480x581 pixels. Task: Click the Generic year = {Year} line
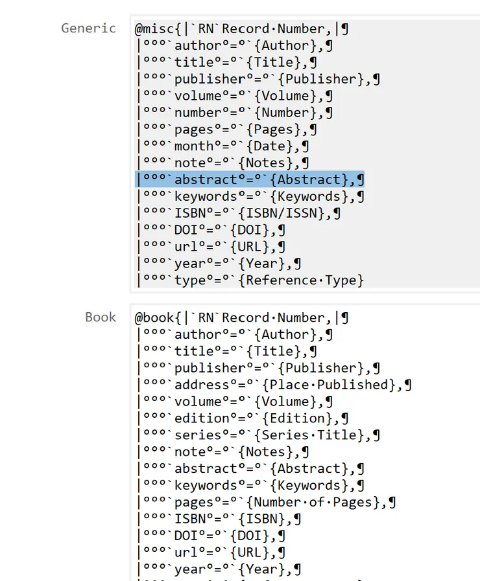[x=219, y=264]
